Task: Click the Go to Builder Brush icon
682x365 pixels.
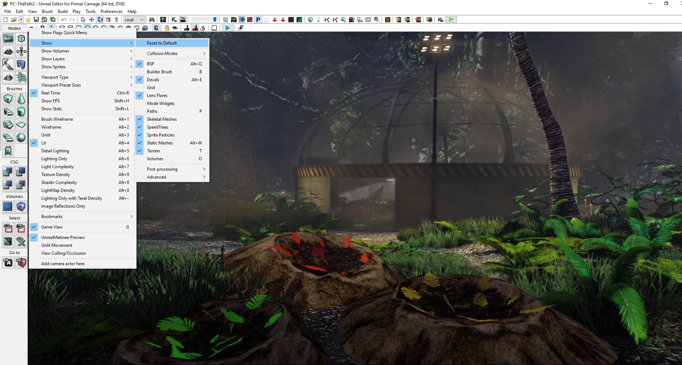Action: coord(21,263)
